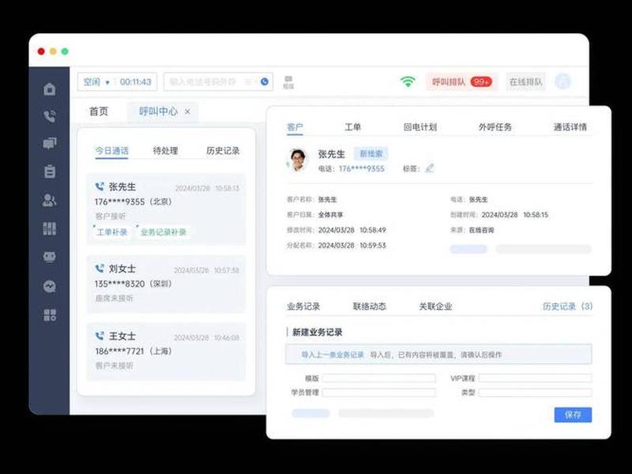Open the 类型 dropdown field
This screenshot has width=632, height=474.
pos(536,392)
